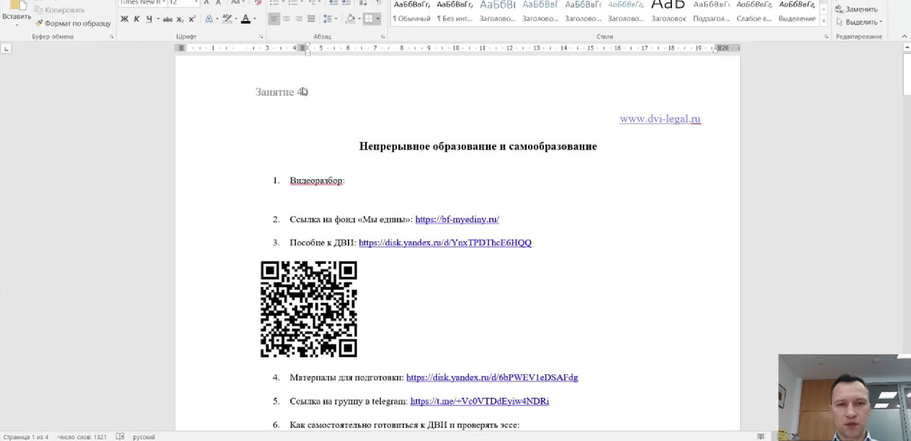The height and width of the screenshot is (441, 911).
Task: Apply the red font color swatch
Action: (x=245, y=19)
